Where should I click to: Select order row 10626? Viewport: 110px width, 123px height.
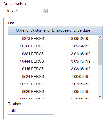pos(53,92)
